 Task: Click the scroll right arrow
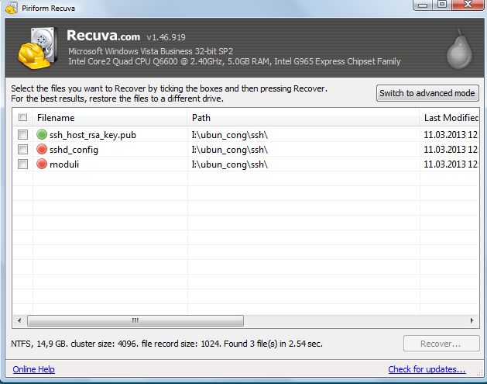(x=472, y=320)
